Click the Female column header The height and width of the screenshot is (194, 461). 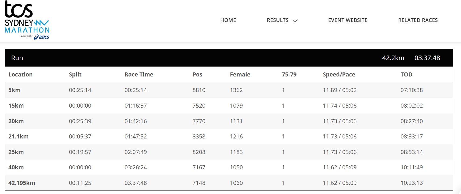click(x=240, y=75)
